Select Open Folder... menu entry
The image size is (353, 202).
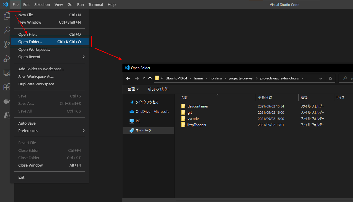tap(49, 42)
